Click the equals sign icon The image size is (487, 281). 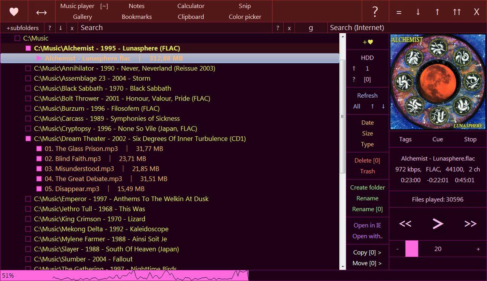[x=399, y=12]
